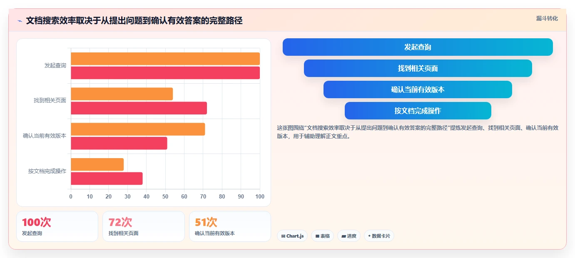The width and height of the screenshot is (575, 258).
Task: Click the red bar for 确认当前有效版本
Action: pos(119,143)
